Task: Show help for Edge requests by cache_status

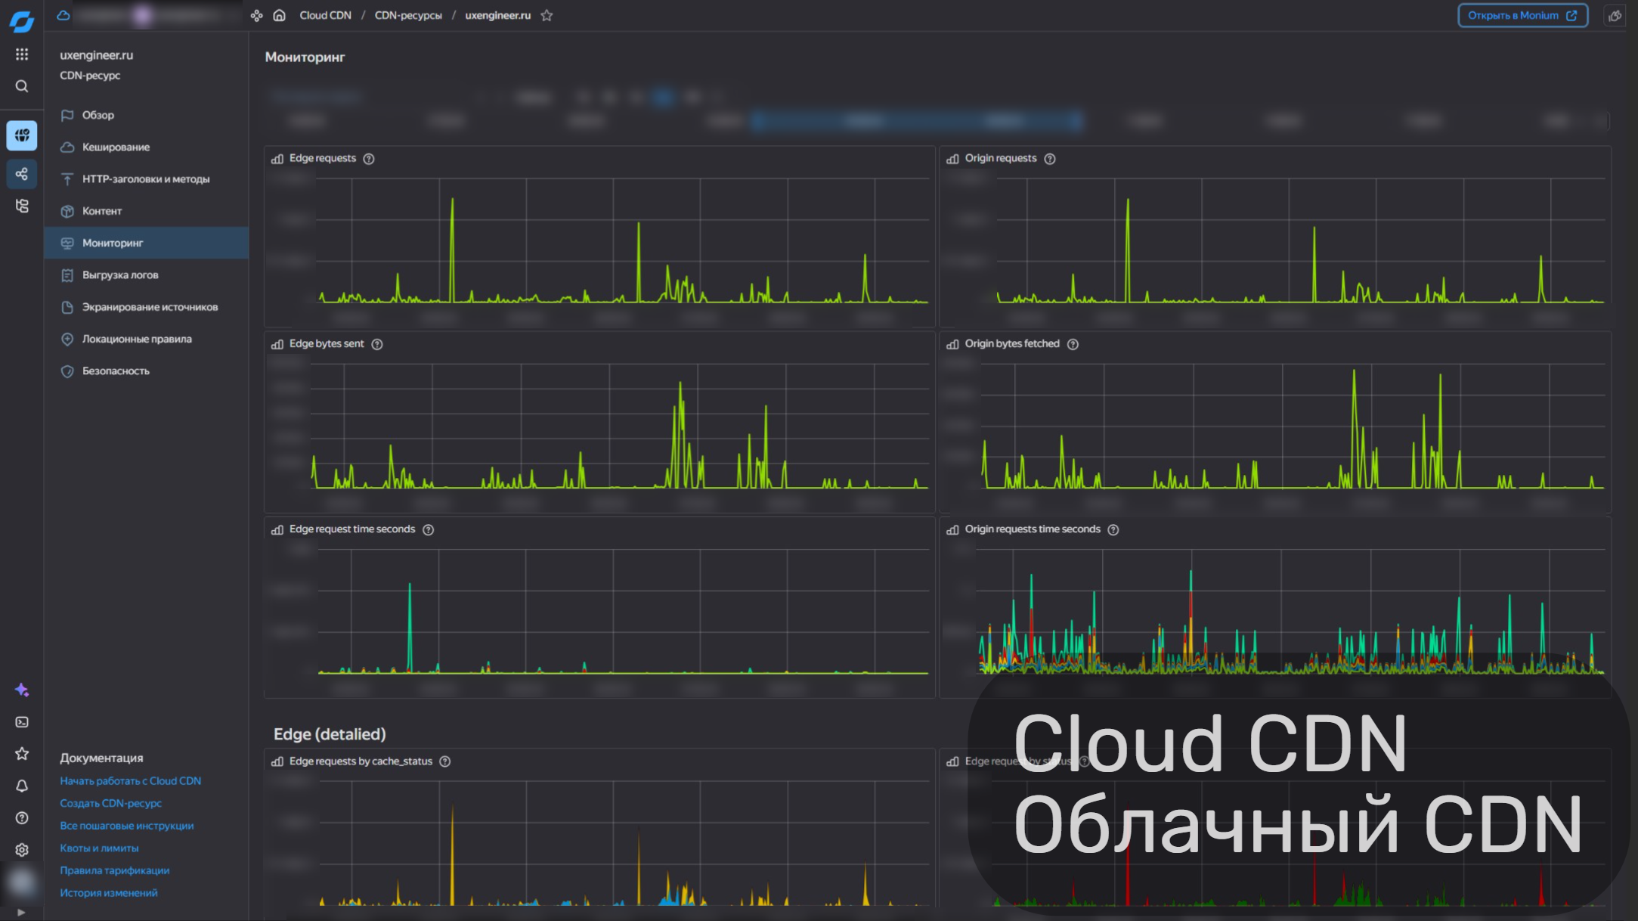Action: tap(445, 761)
